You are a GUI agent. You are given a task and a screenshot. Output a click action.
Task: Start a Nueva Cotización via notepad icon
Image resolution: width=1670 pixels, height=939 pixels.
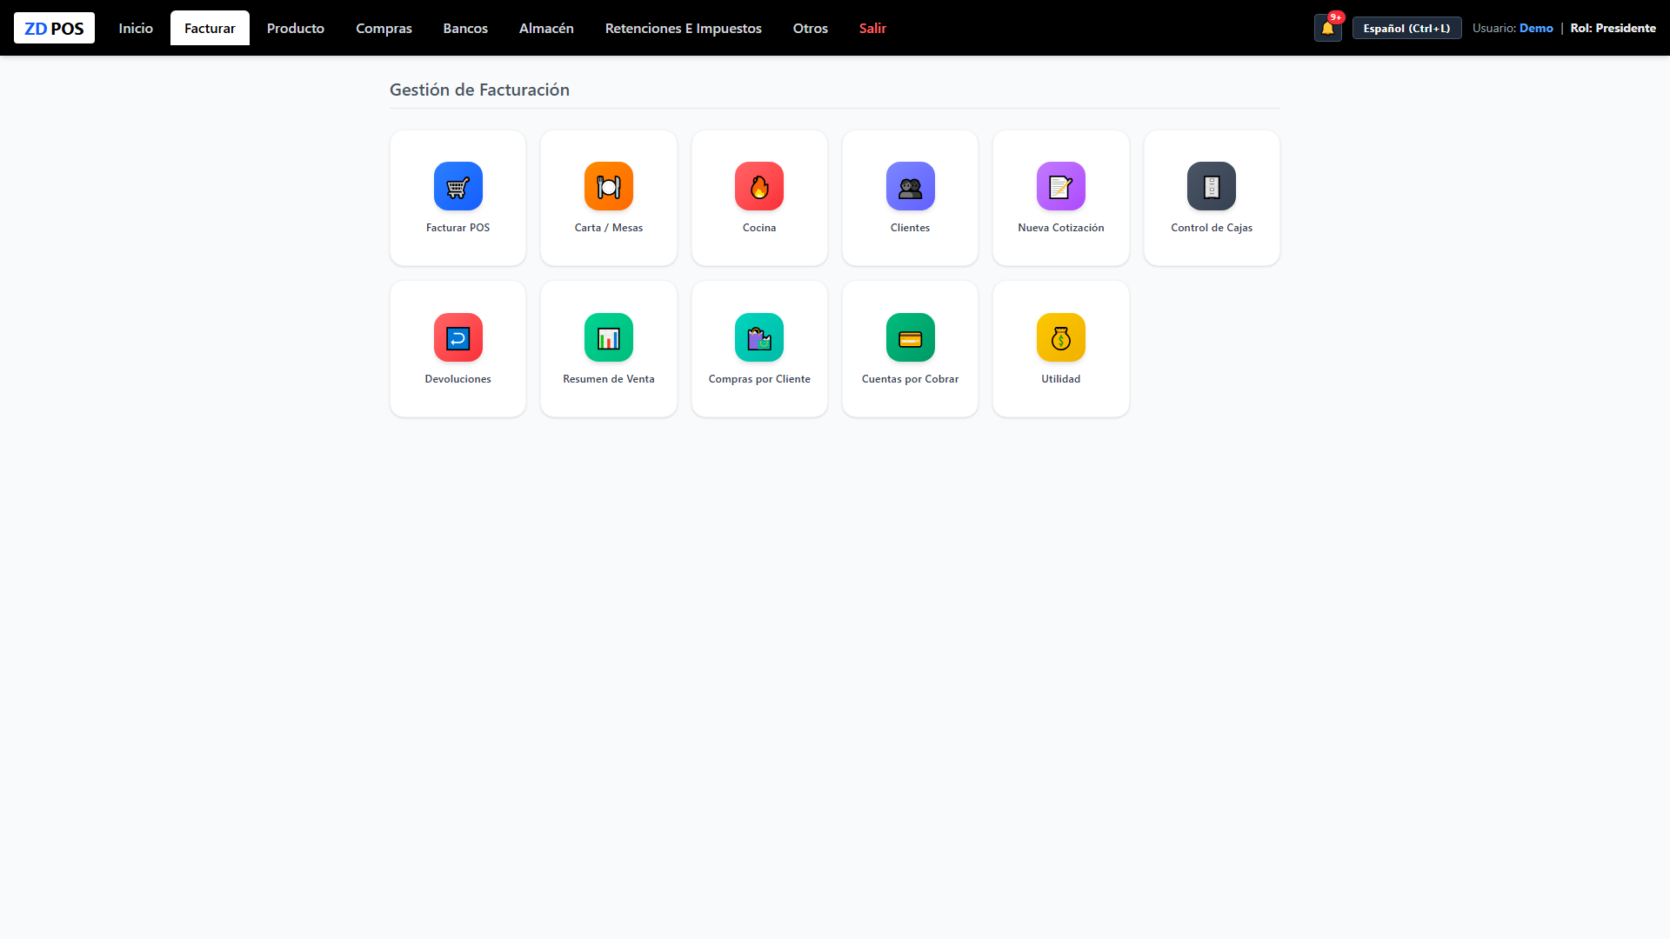[x=1061, y=186]
